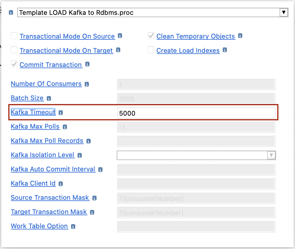Enable Transactional Mode On Source
Image resolution: width=295 pixels, height=249 pixels.
[x=14, y=36]
